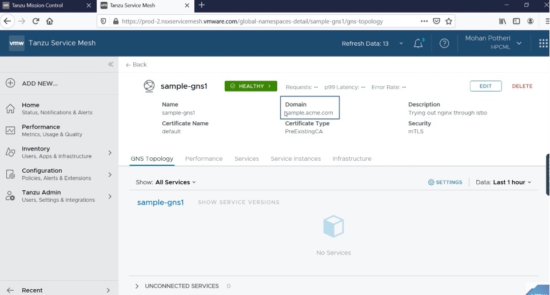This screenshot has height=295, width=550.
Task: Click the padlock site info icon
Action: click(115, 21)
